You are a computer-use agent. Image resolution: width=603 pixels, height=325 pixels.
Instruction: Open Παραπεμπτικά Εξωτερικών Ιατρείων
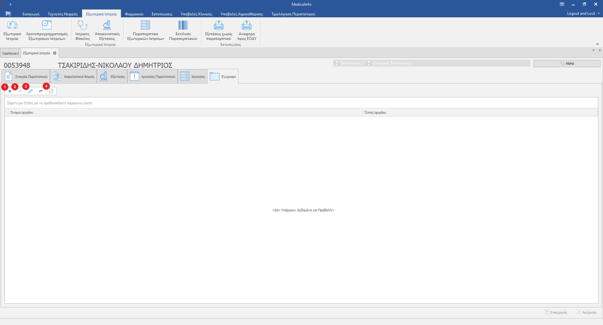145,30
